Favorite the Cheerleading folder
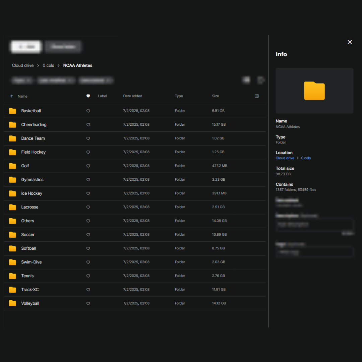The image size is (362, 362). point(88,125)
